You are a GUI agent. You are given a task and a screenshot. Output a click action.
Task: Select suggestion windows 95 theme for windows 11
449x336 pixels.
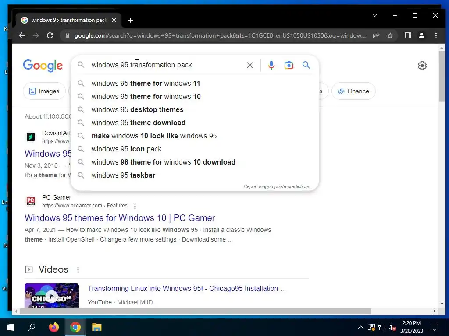click(195, 84)
